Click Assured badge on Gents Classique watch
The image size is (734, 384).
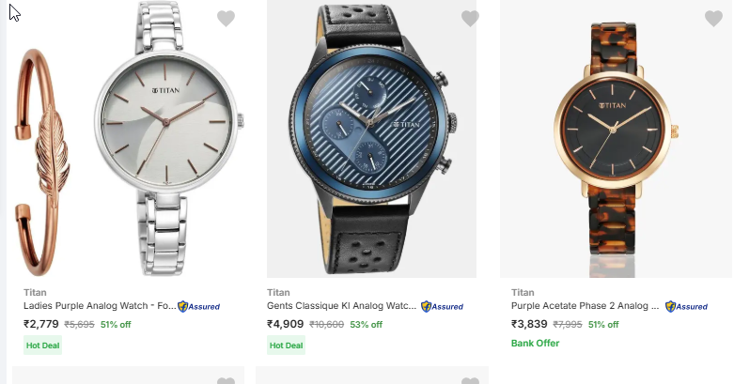point(442,306)
